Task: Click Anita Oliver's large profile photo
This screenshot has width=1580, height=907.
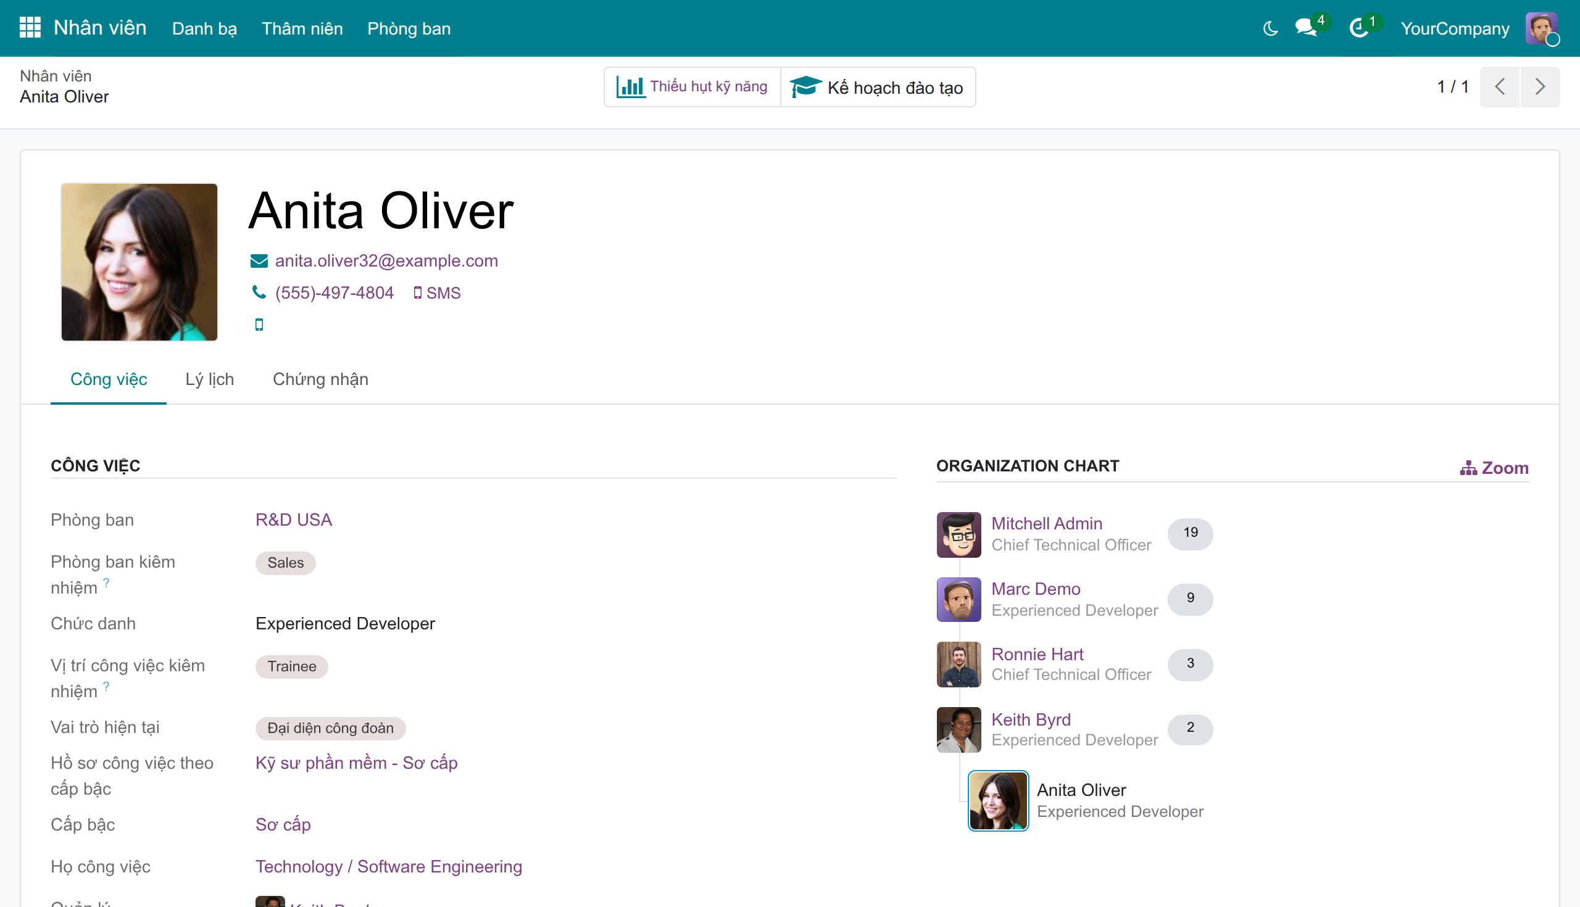Action: coord(139,262)
